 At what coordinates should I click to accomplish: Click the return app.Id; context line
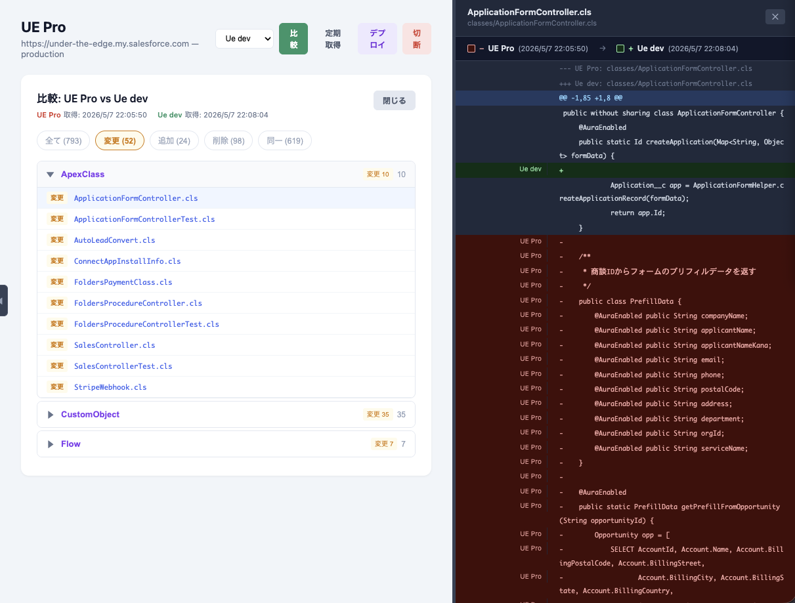(625, 213)
